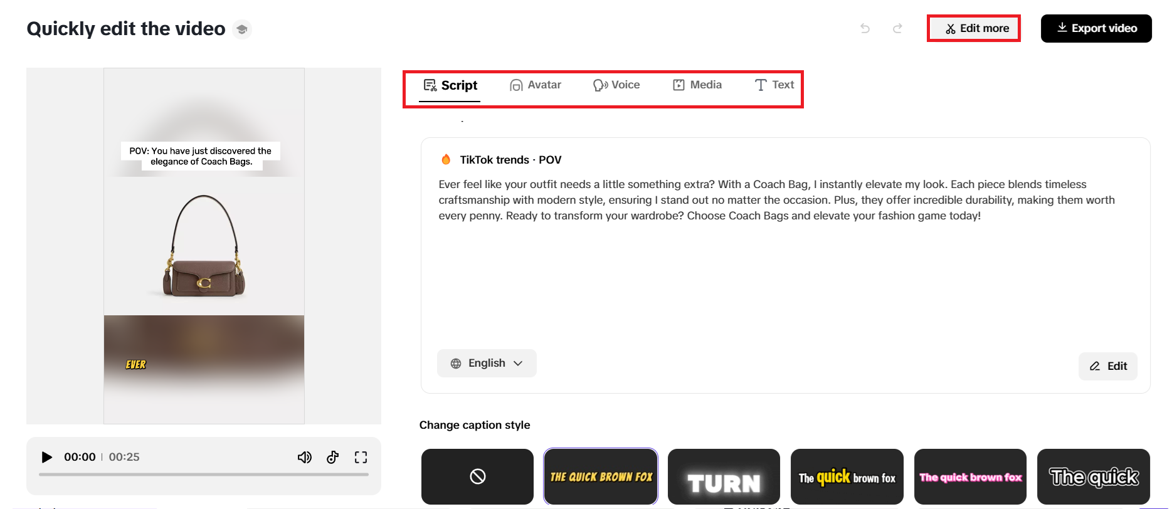Select the Text tab
This screenshot has width=1172, height=509.
click(774, 85)
